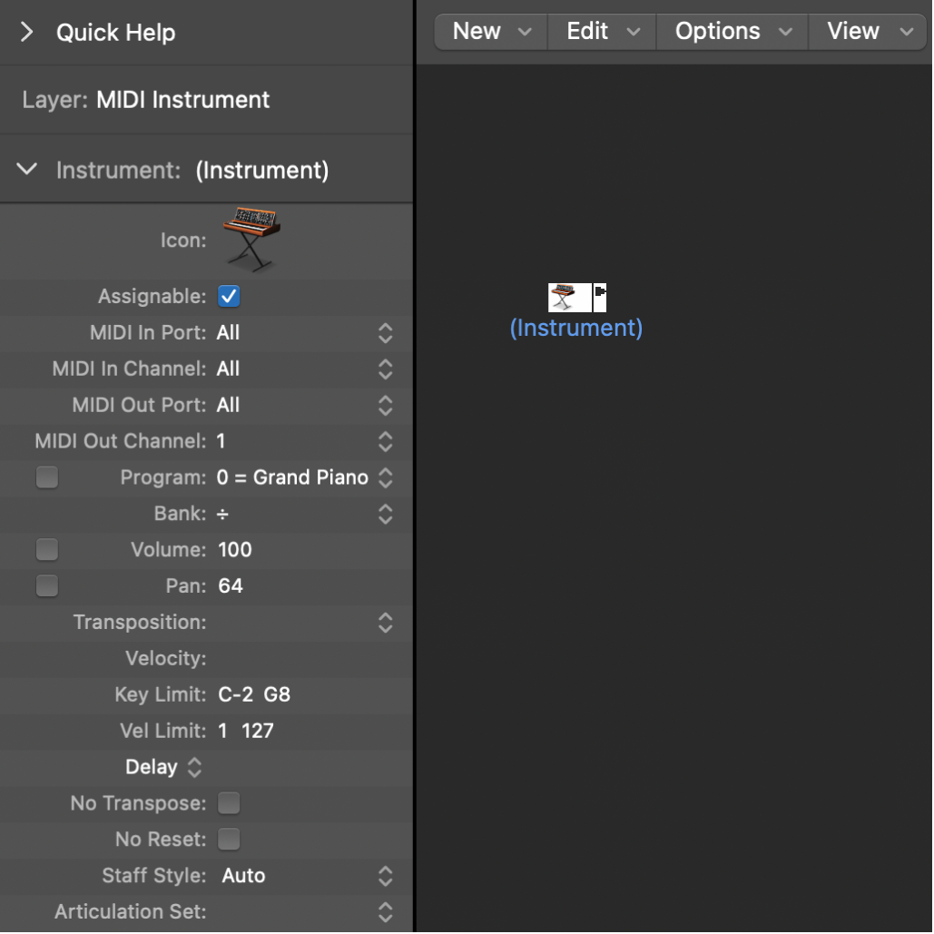Enable the Volume checkbox
934x934 pixels.
[x=46, y=549]
